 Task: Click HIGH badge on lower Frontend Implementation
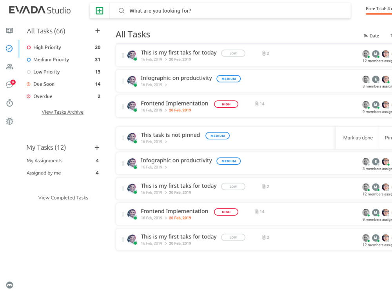click(x=226, y=212)
